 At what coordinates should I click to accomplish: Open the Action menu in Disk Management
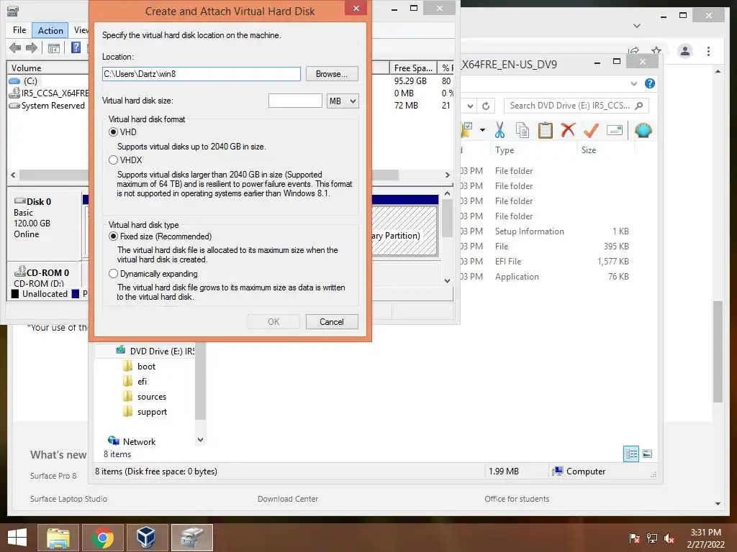(50, 30)
